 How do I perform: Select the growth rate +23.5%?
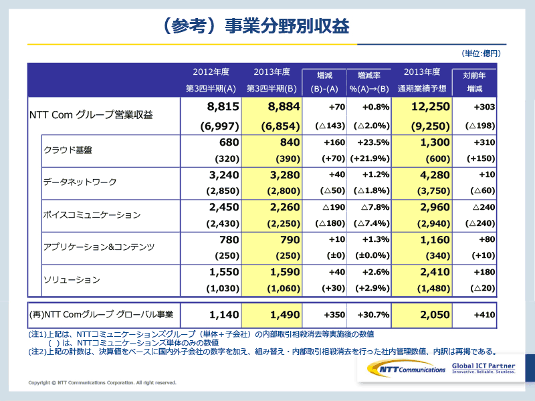tap(373, 142)
